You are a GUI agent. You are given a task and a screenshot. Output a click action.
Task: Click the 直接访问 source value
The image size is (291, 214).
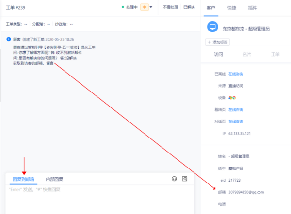(x=236, y=86)
